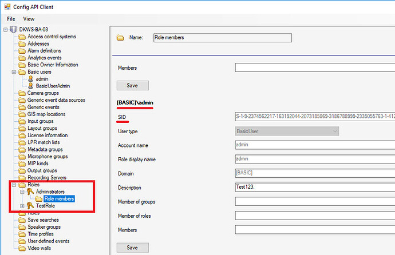Click the Access control systems folder icon
Screen dimensions: 395x255
[22, 37]
